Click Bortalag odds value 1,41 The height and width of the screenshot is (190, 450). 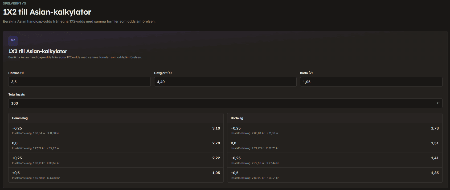point(435,158)
